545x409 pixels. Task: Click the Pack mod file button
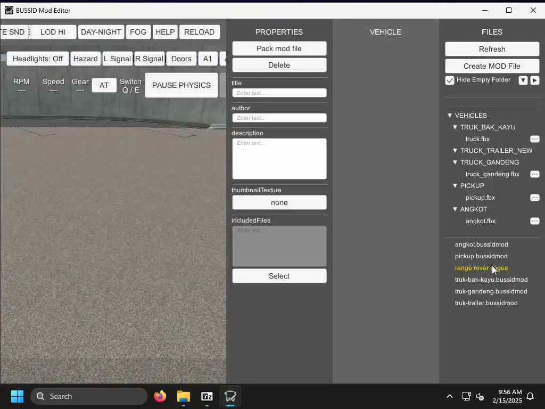click(279, 48)
